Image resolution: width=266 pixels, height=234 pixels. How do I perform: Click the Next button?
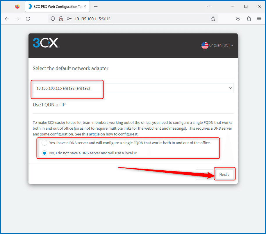click(224, 174)
